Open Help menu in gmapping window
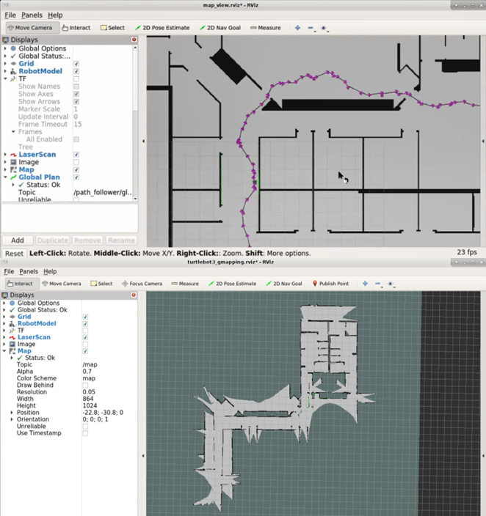Image resolution: width=486 pixels, height=516 pixels. click(50, 271)
